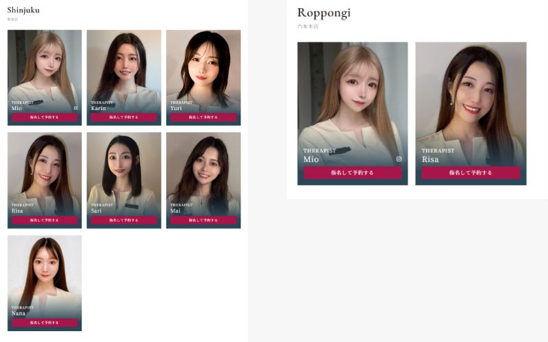
Task: Open Instagram icon on Shinjuku Mio card
Action: 76,108
